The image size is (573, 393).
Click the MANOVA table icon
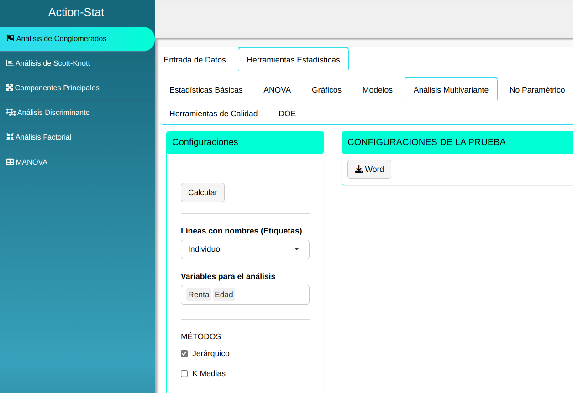point(10,162)
